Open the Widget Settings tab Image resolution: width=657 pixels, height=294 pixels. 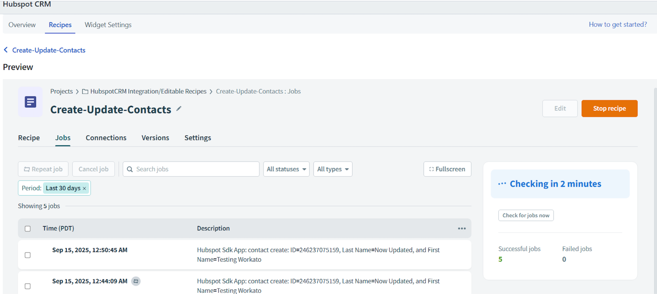pyautogui.click(x=108, y=25)
